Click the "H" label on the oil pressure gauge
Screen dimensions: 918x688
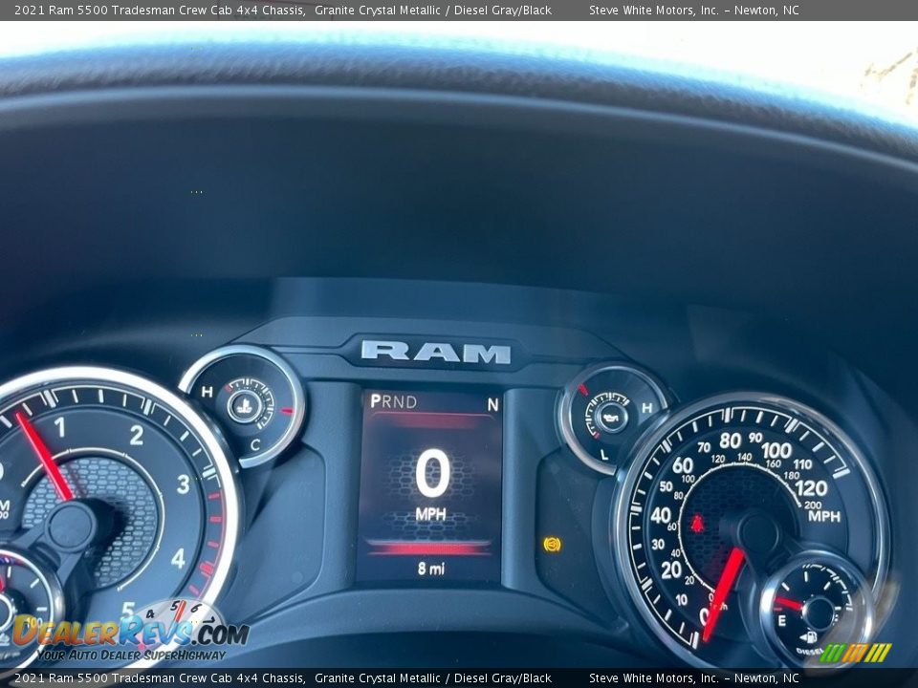click(647, 408)
